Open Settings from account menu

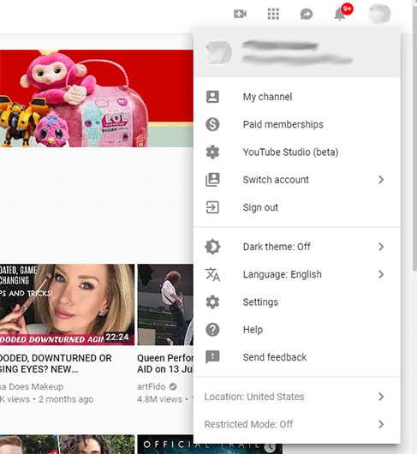(297, 302)
